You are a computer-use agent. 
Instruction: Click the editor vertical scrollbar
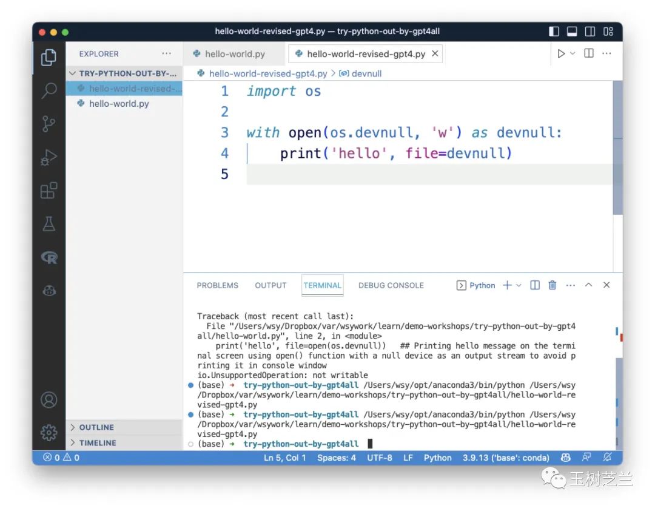click(618, 147)
